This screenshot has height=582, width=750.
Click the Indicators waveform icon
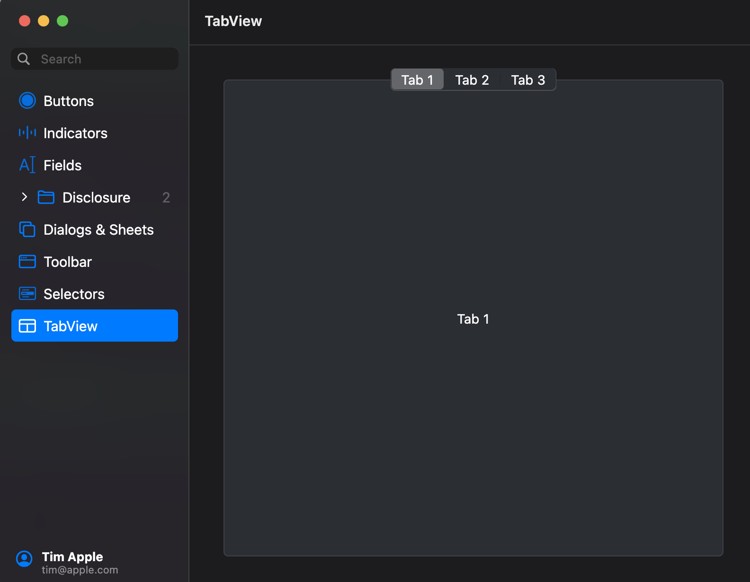(27, 132)
